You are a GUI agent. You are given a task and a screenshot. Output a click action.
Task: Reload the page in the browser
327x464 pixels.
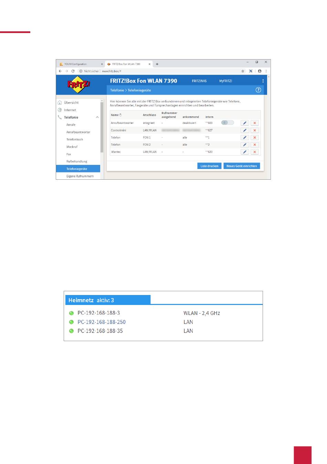coord(73,71)
